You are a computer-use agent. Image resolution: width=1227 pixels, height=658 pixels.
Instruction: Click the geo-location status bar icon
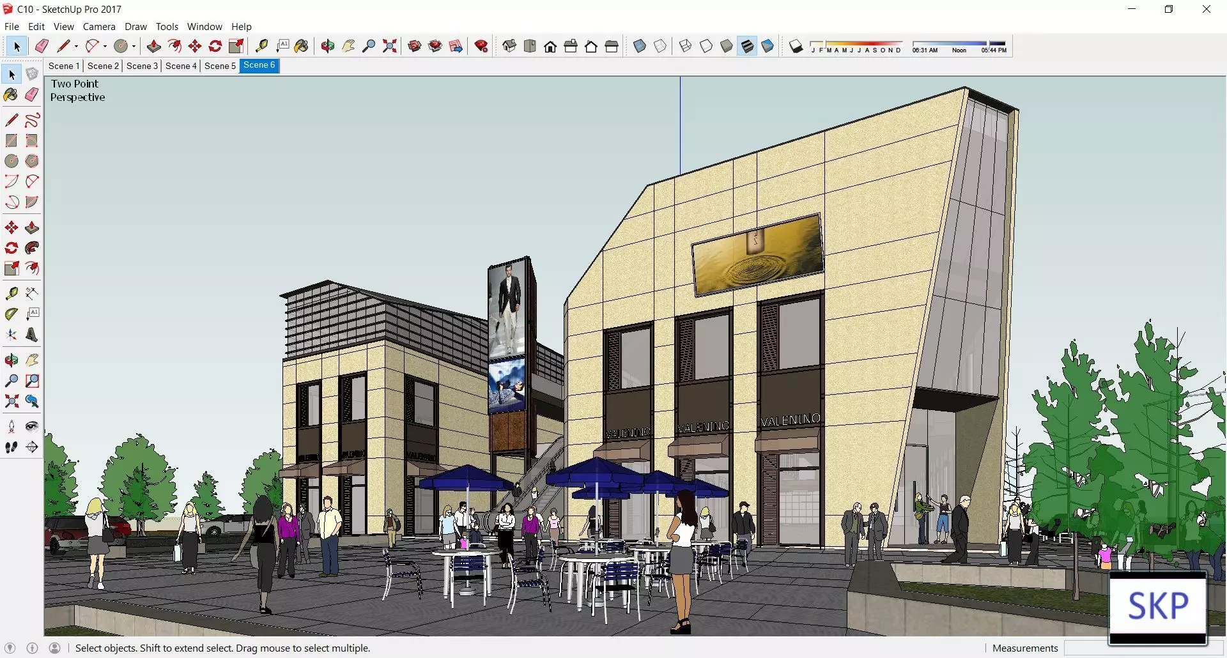click(10, 648)
